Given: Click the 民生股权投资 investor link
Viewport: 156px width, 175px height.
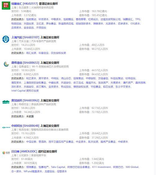Looking at the screenshot, I should tap(58, 53).
